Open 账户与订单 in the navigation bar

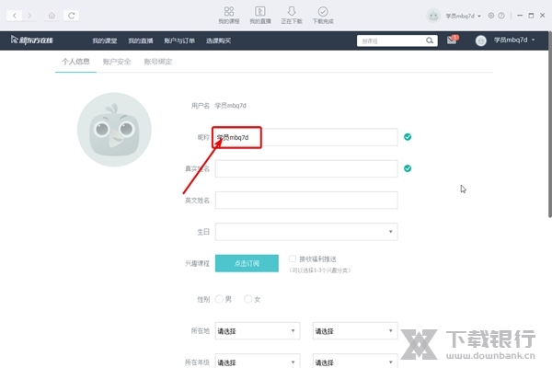coord(179,40)
